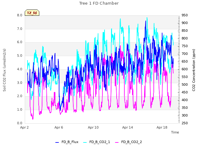
Task: Click the CO2 Concentration axis label
Action: [194, 70]
